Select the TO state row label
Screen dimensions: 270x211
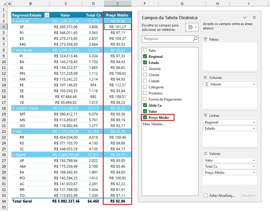(30, 196)
